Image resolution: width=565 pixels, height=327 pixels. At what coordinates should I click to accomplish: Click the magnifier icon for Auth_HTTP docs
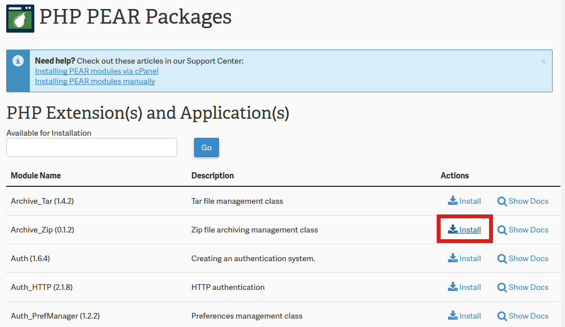click(x=502, y=287)
